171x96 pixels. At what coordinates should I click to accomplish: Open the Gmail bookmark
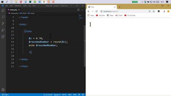click(119, 15)
